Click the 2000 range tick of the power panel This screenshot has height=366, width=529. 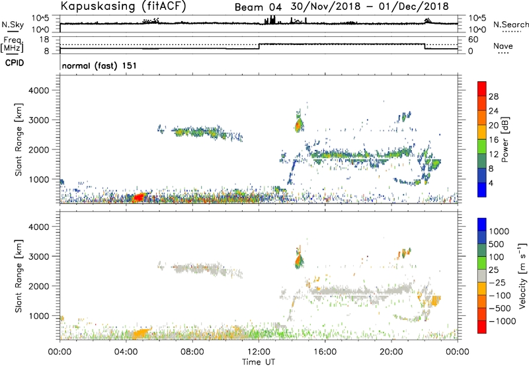[x=38, y=149]
